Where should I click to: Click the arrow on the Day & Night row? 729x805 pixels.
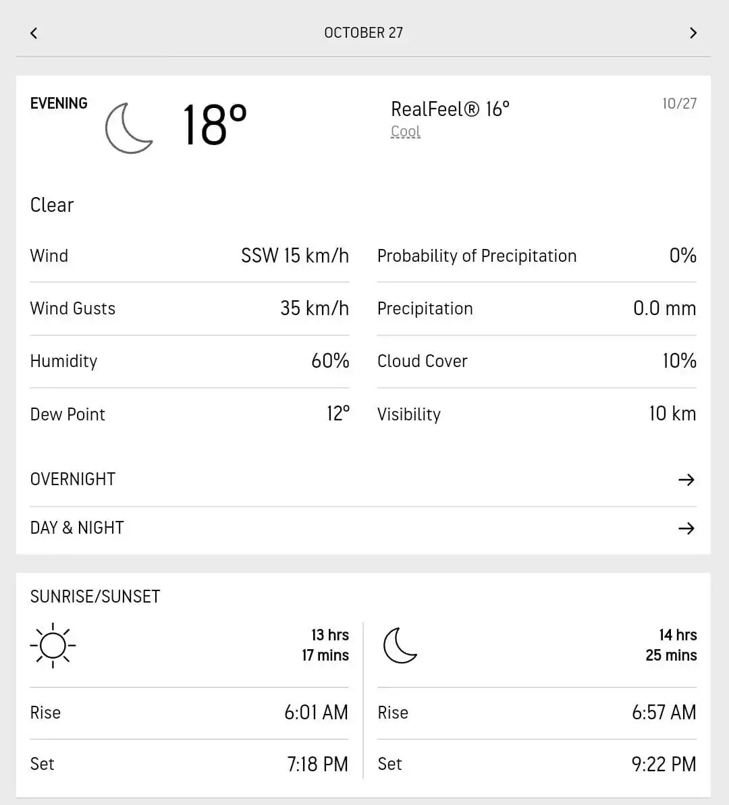click(x=686, y=528)
